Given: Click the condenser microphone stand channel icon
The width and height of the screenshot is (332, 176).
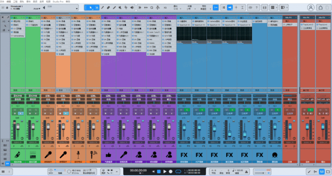Looking at the screenshot, I should 78,155.
